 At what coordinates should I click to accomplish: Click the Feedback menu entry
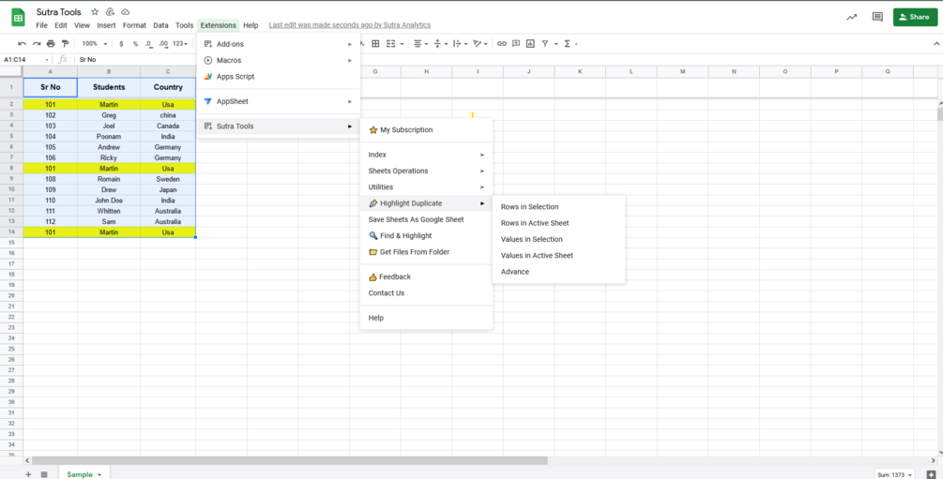[426, 277]
